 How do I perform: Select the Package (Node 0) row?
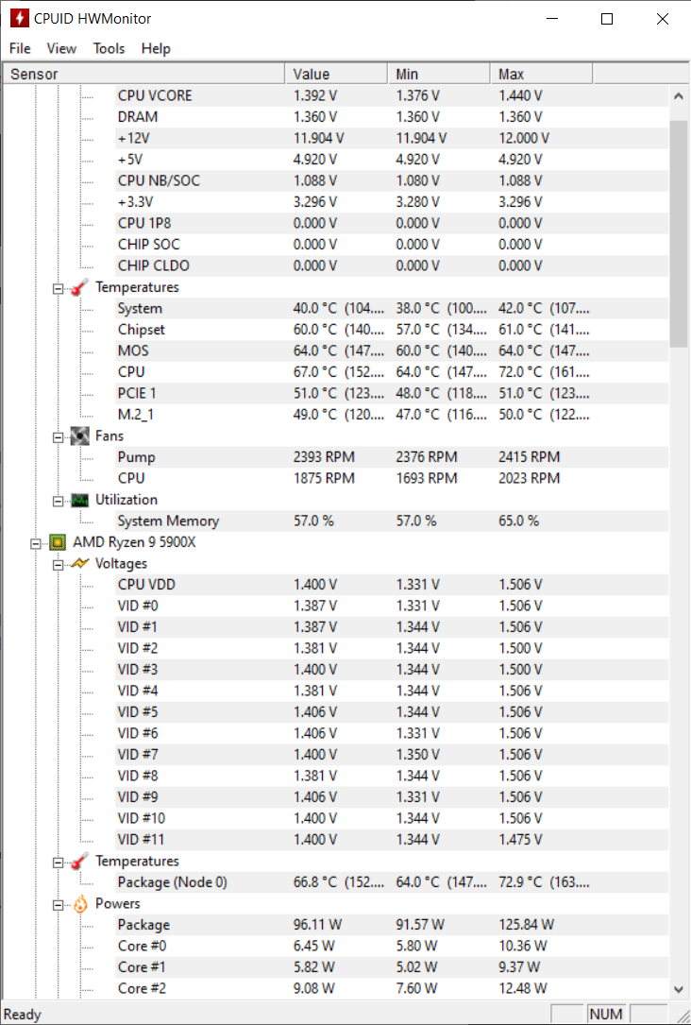point(391,881)
